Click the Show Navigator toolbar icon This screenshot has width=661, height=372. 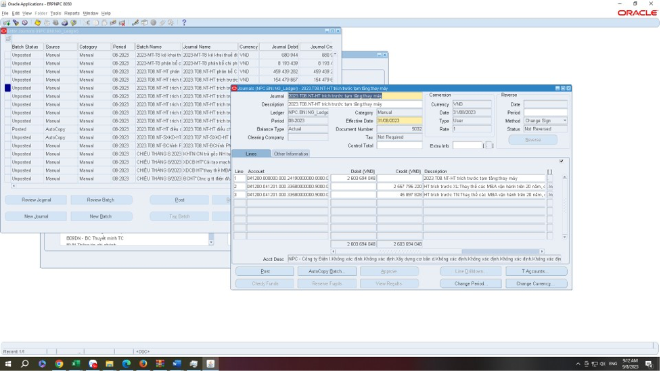[25, 23]
